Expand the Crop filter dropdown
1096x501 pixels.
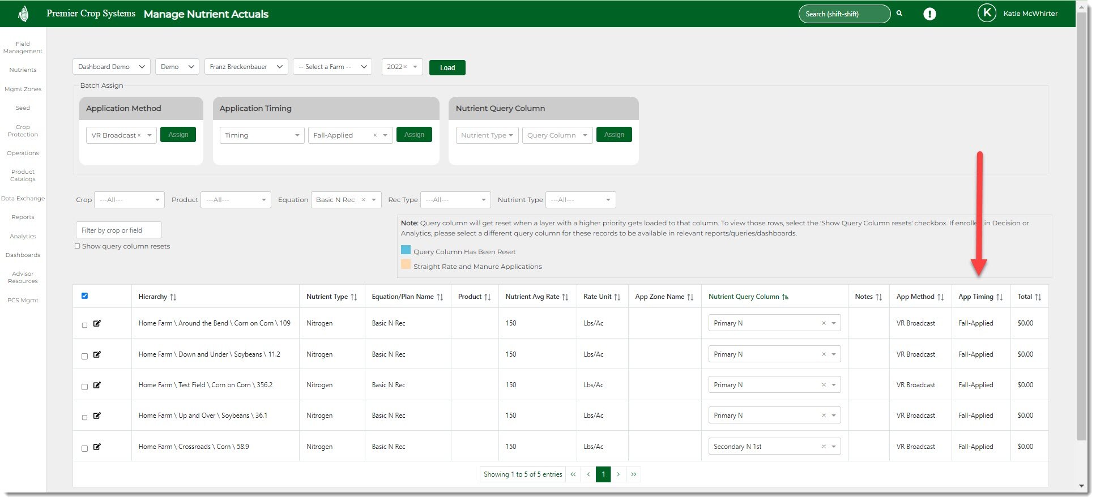(x=129, y=200)
